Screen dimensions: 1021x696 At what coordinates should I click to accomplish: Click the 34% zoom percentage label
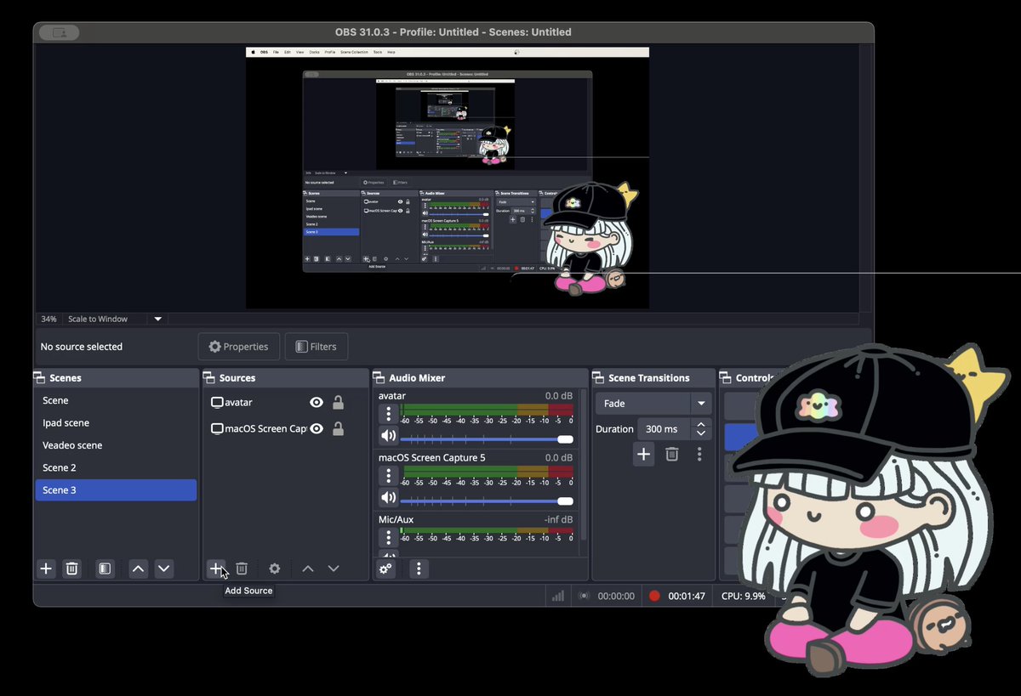click(49, 319)
